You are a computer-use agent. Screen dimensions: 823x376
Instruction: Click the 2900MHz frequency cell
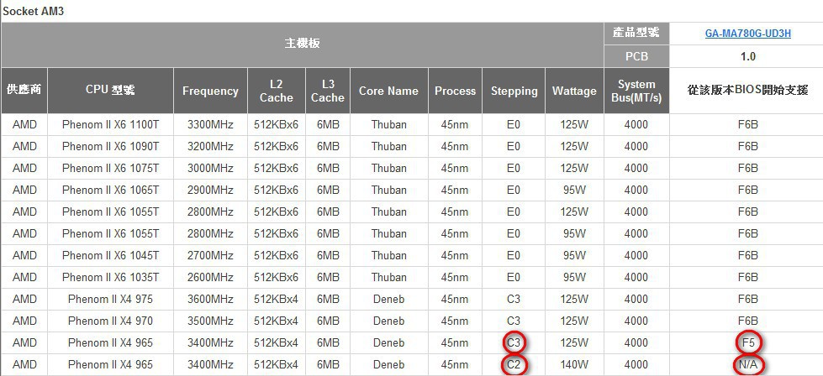[210, 190]
